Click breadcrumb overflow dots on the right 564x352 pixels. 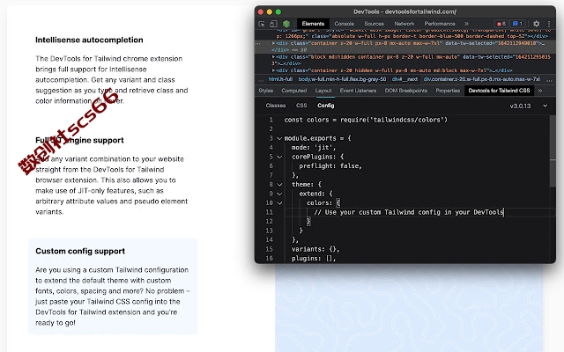pos(549,80)
